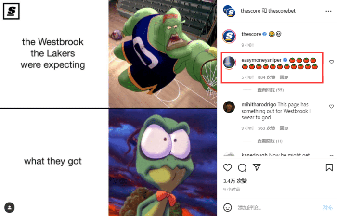Screen dimensions: 337x216
Task: View the 3.4万 likes list
Action: [x=235, y=181]
